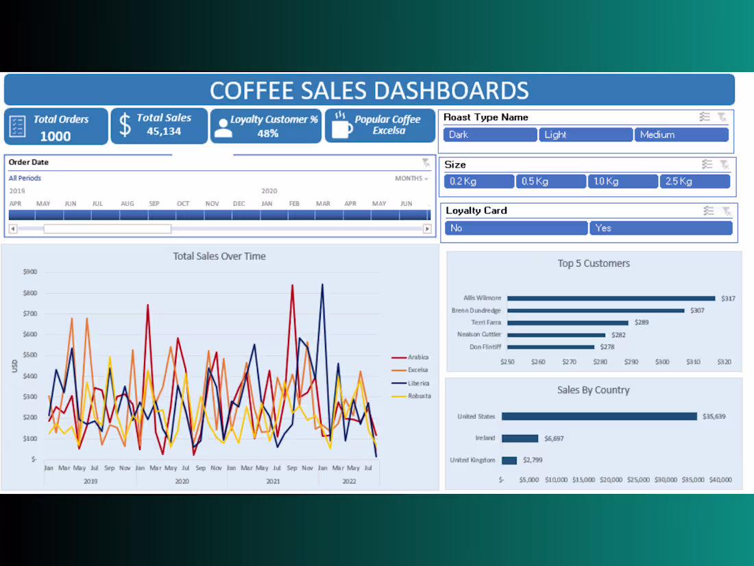Image resolution: width=754 pixels, height=566 pixels.
Task: Clear filter on Roast Type Name slicer
Action: (722, 117)
